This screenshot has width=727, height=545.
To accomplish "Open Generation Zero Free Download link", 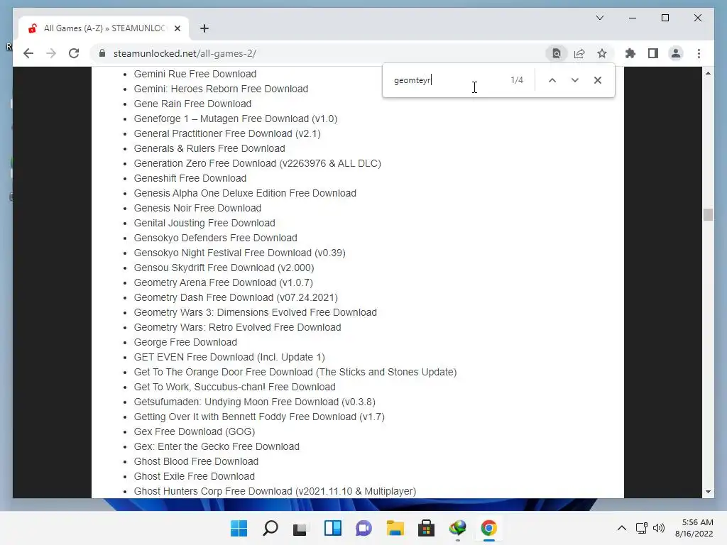I will click(x=257, y=164).
